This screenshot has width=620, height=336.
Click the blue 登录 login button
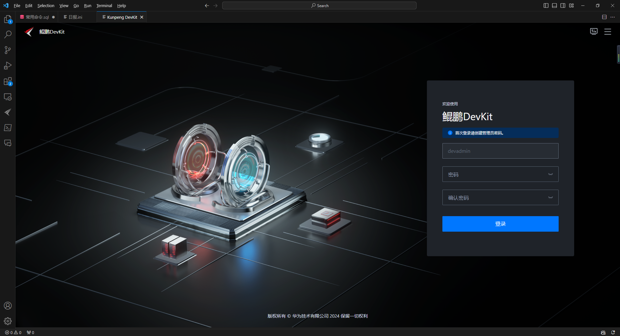[x=501, y=224]
